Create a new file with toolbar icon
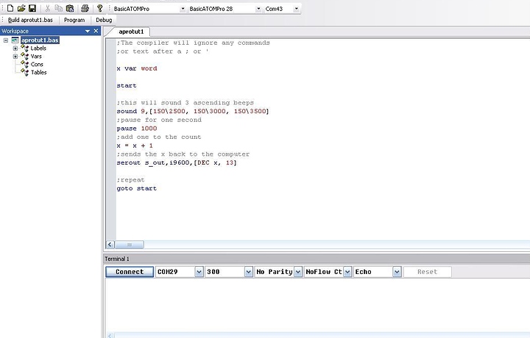530x338 pixels. point(10,8)
